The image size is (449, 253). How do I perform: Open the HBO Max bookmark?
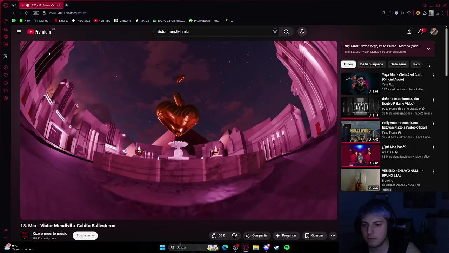pyautogui.click(x=81, y=21)
